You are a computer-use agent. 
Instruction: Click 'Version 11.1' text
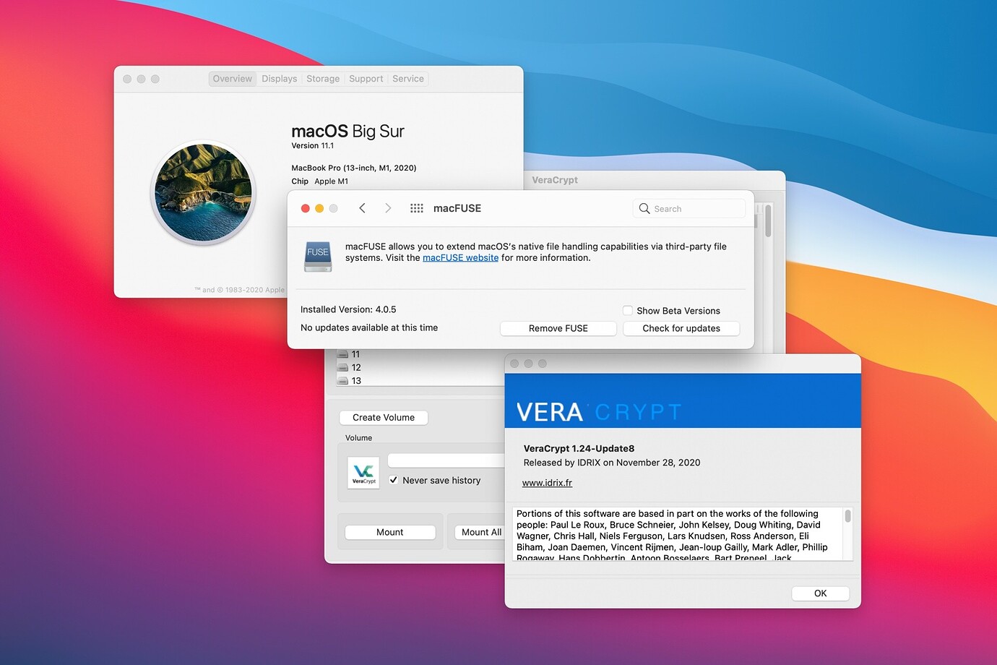coord(313,145)
